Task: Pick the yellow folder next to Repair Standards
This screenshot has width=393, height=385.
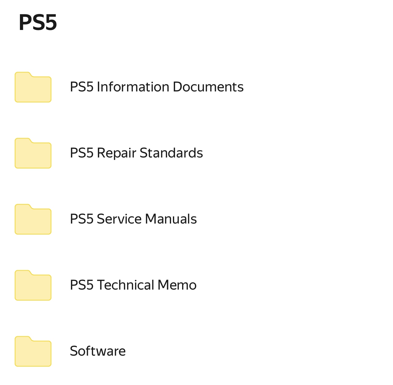Action: click(x=33, y=153)
